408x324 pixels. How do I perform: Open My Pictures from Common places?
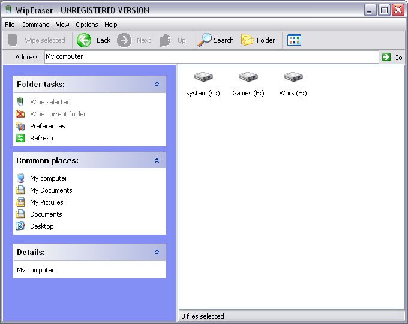[x=46, y=202]
